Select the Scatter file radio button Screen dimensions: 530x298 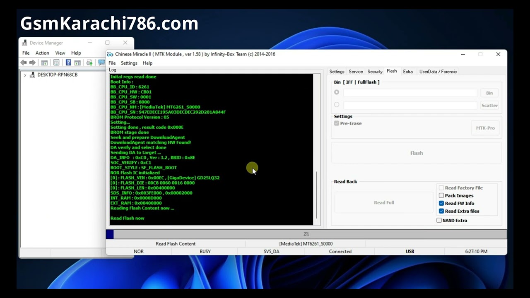(337, 105)
